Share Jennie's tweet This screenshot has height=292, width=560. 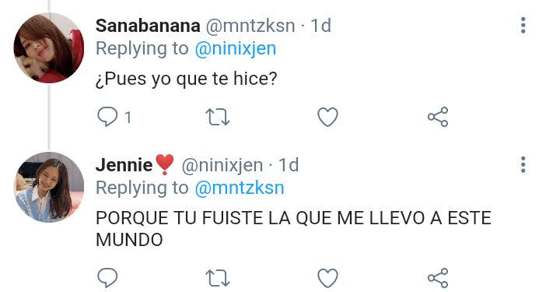pos(438,278)
